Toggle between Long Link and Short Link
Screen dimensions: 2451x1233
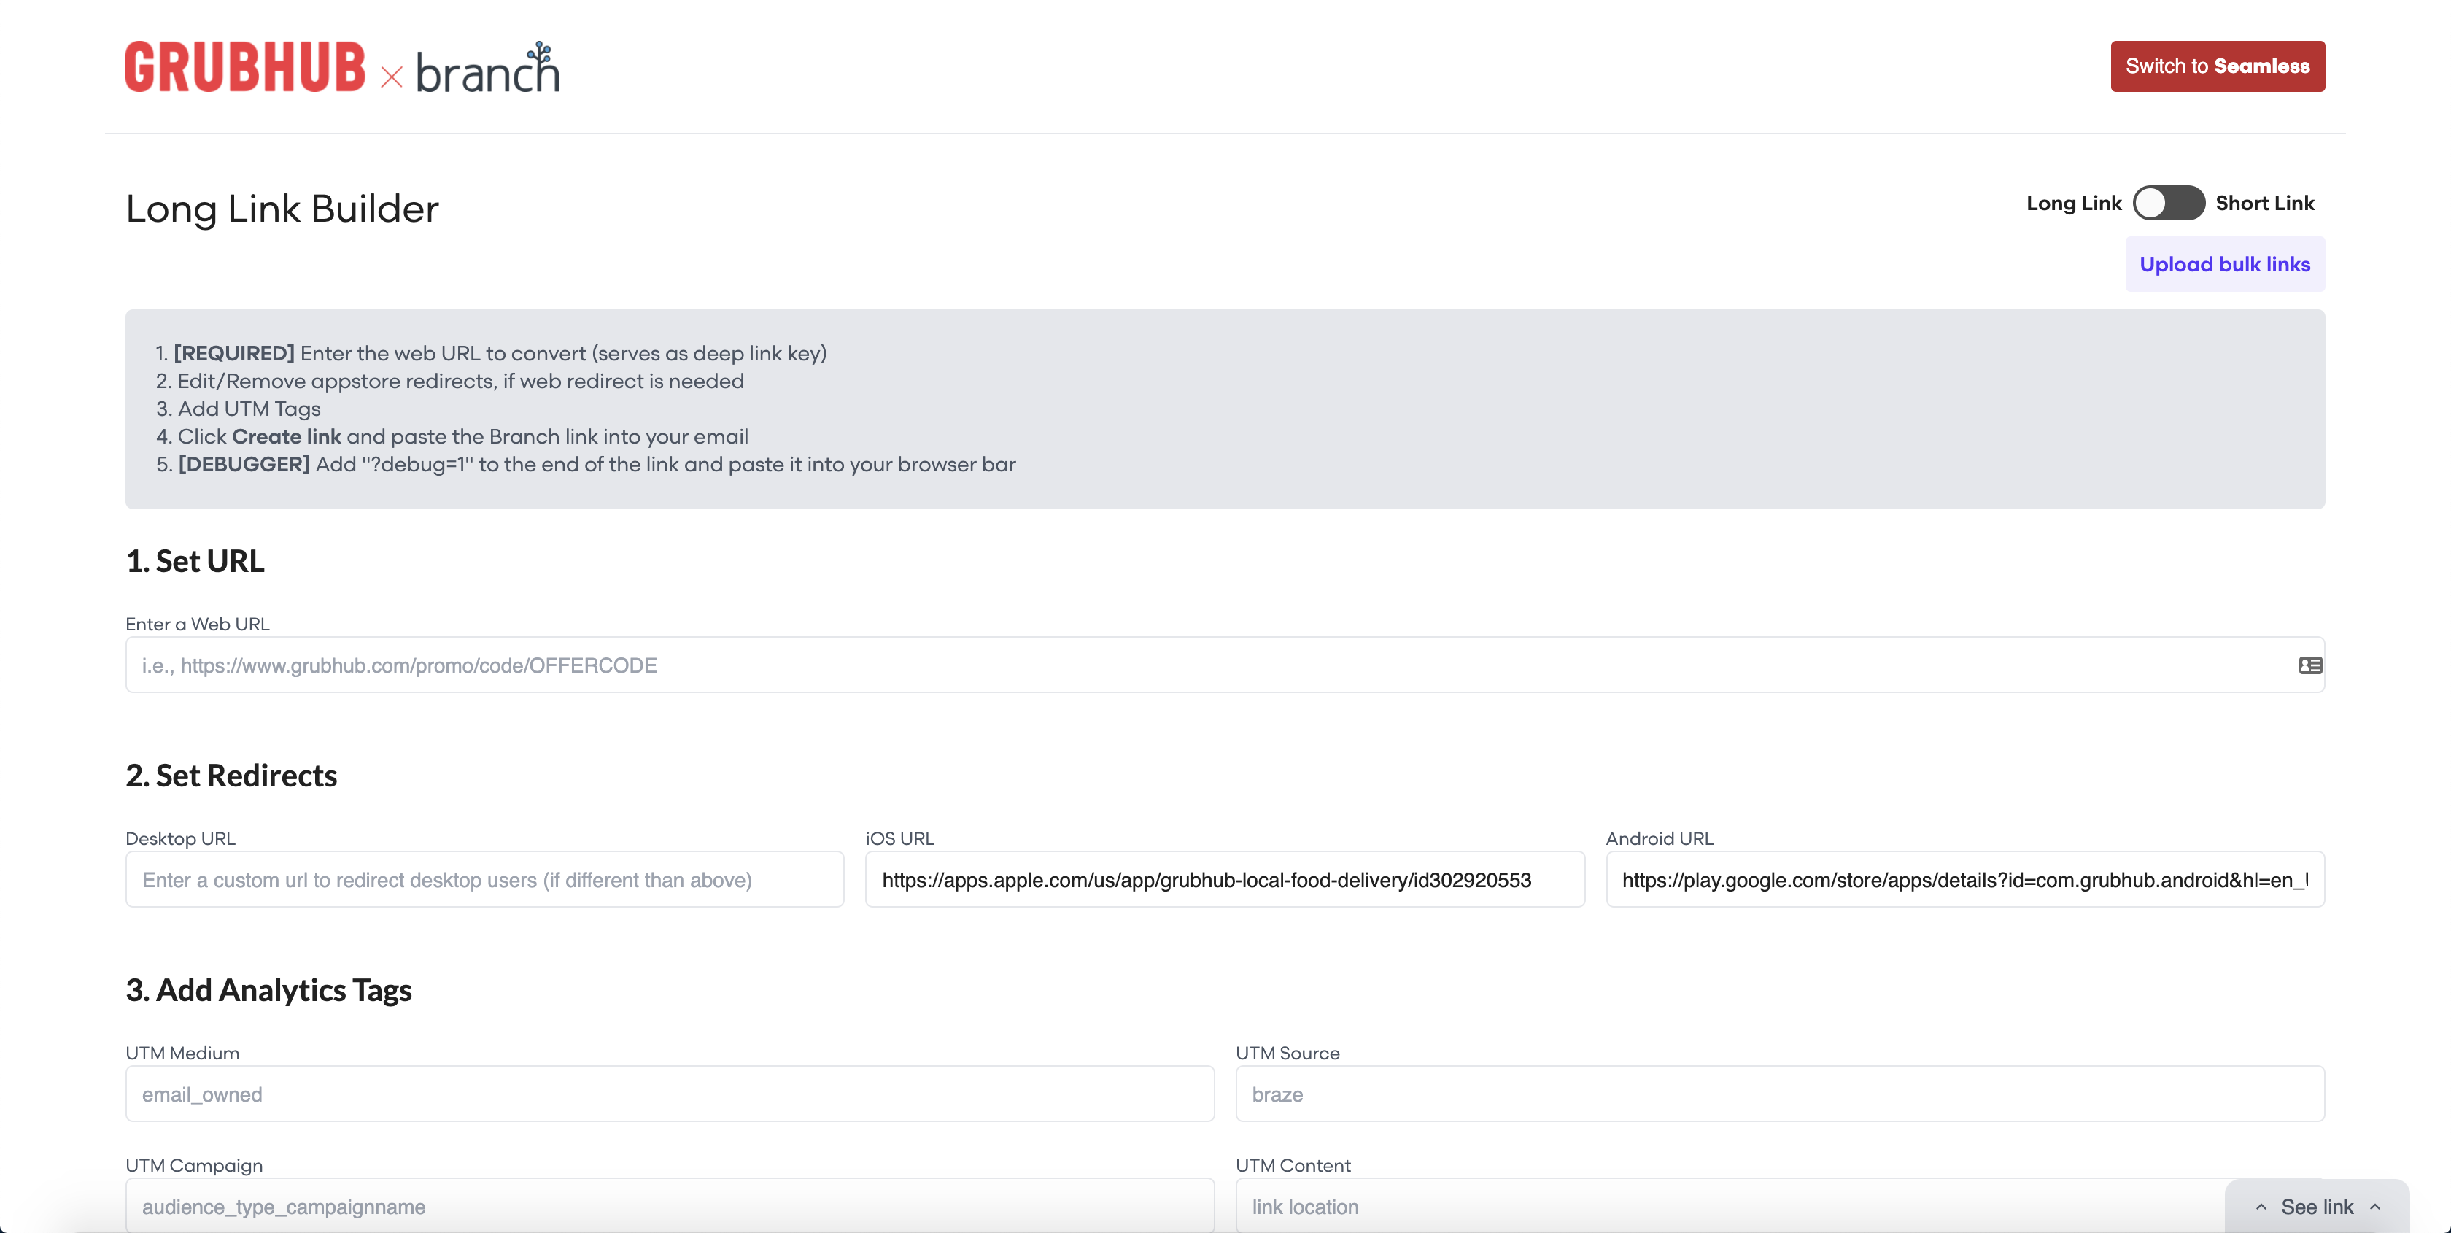coord(2169,203)
